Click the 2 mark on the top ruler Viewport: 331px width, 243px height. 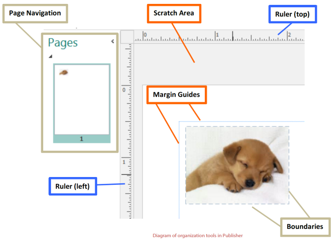[x=289, y=35]
